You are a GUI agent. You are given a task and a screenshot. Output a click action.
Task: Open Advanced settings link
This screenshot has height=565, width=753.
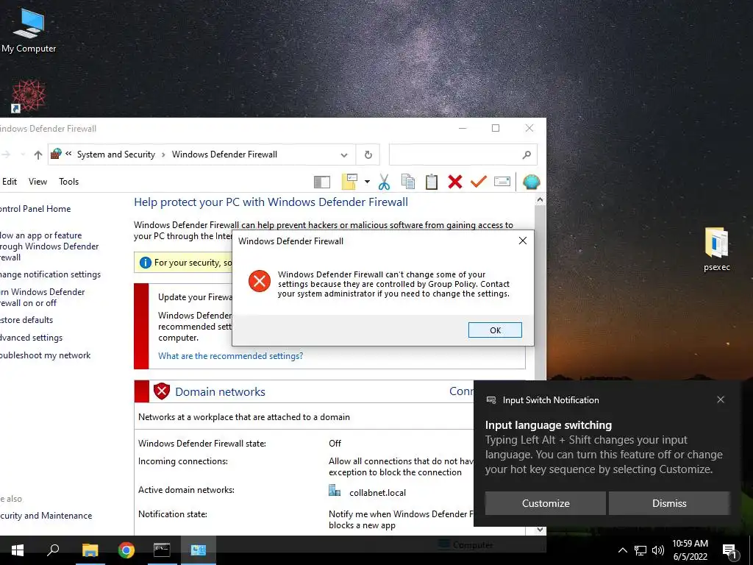coord(31,338)
